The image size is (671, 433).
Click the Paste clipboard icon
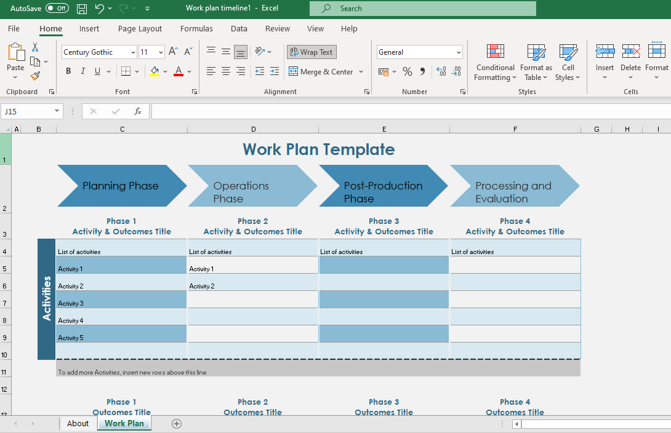pyautogui.click(x=16, y=52)
